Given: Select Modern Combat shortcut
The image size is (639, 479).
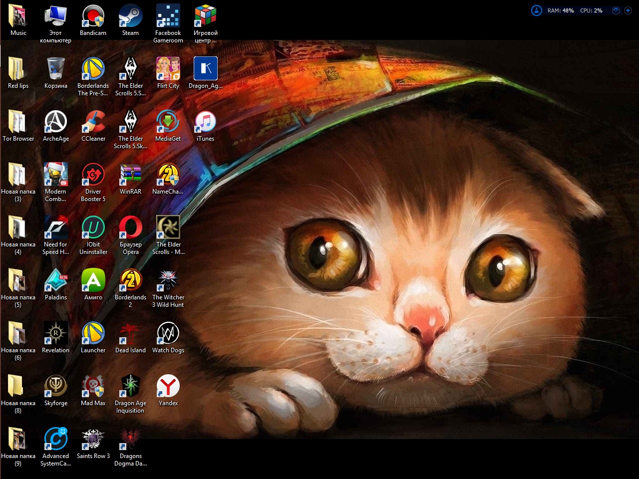Looking at the screenshot, I should click(x=55, y=183).
